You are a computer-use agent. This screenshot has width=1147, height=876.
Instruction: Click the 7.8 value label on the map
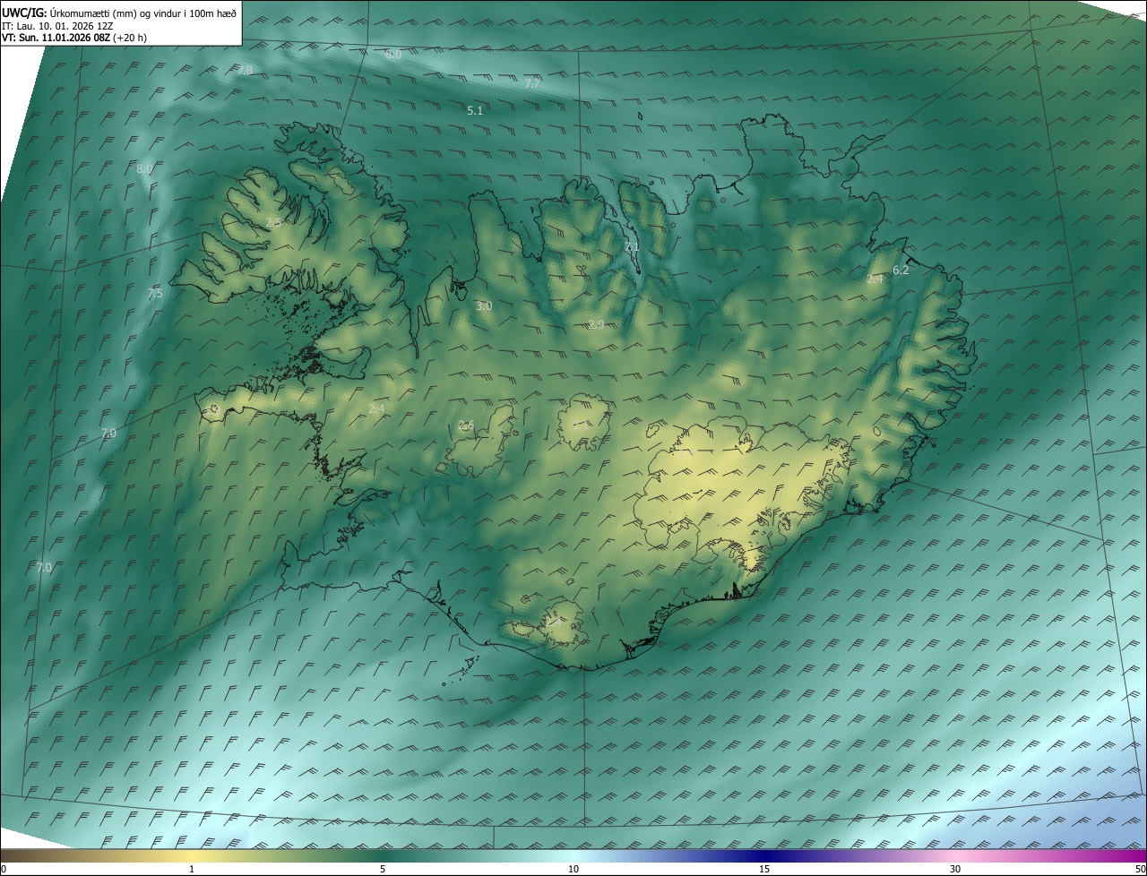click(x=245, y=70)
